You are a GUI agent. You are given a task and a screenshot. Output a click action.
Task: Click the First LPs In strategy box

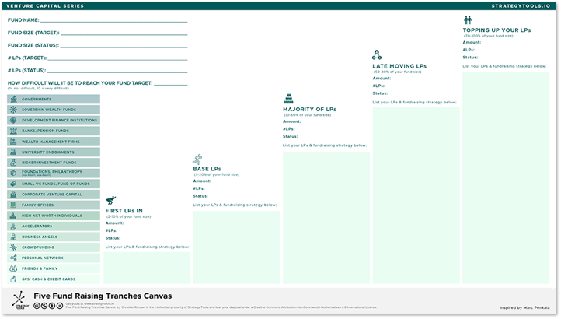pyautogui.click(x=147, y=267)
